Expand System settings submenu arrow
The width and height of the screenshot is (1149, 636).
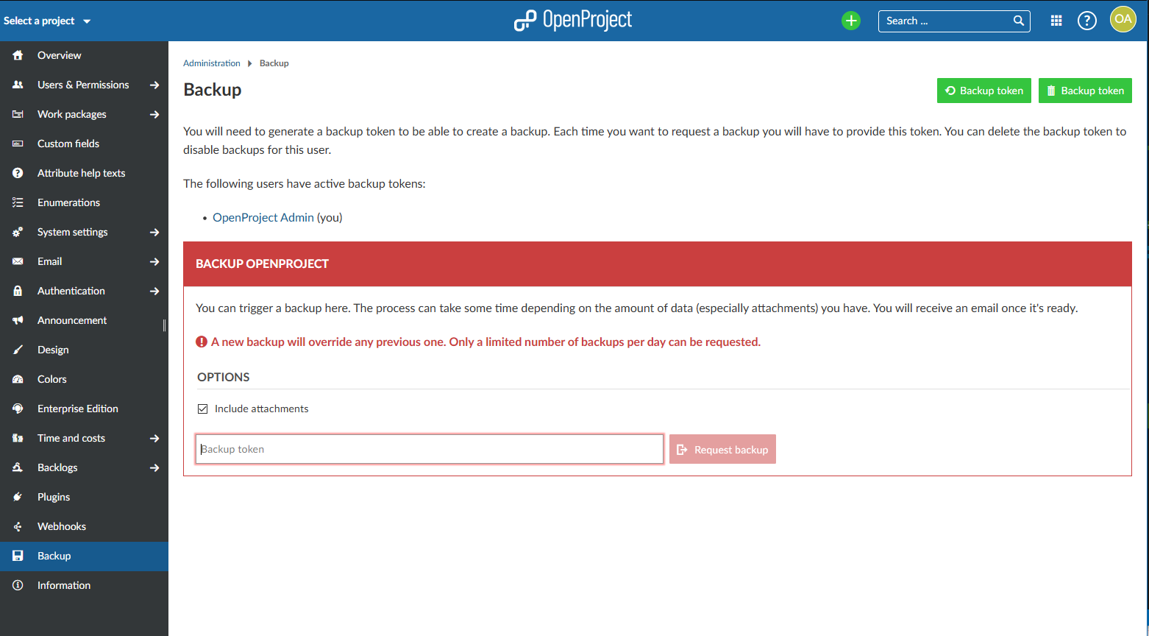(154, 232)
